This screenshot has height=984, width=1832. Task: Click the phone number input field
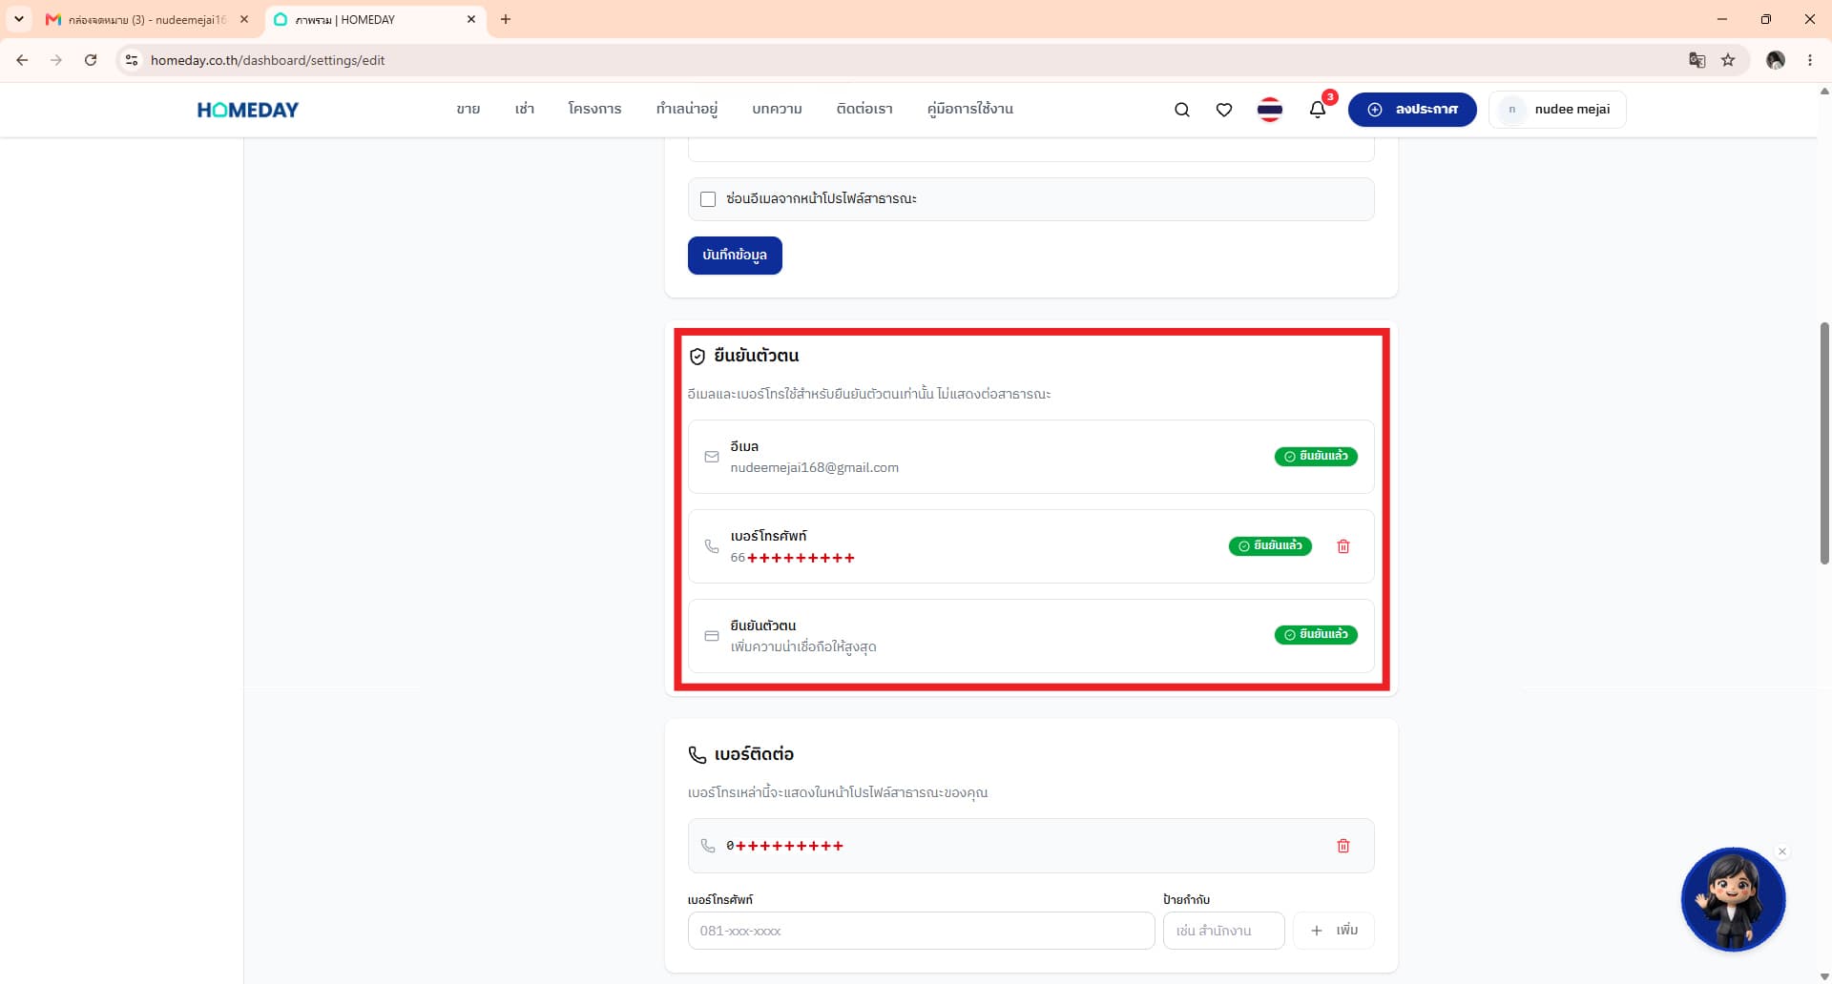(921, 931)
